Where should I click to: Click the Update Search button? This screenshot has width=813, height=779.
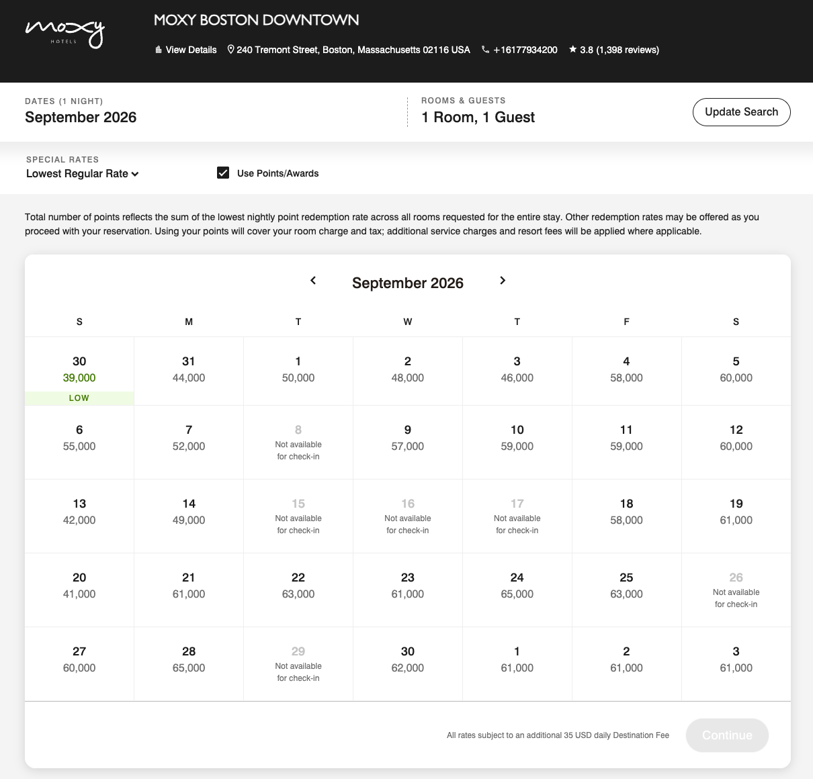741,112
